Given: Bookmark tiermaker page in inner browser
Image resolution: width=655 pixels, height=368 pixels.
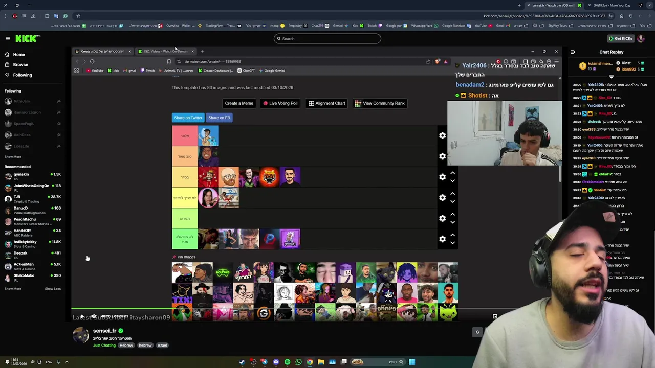Looking at the screenshot, I should pyautogui.click(x=169, y=61).
